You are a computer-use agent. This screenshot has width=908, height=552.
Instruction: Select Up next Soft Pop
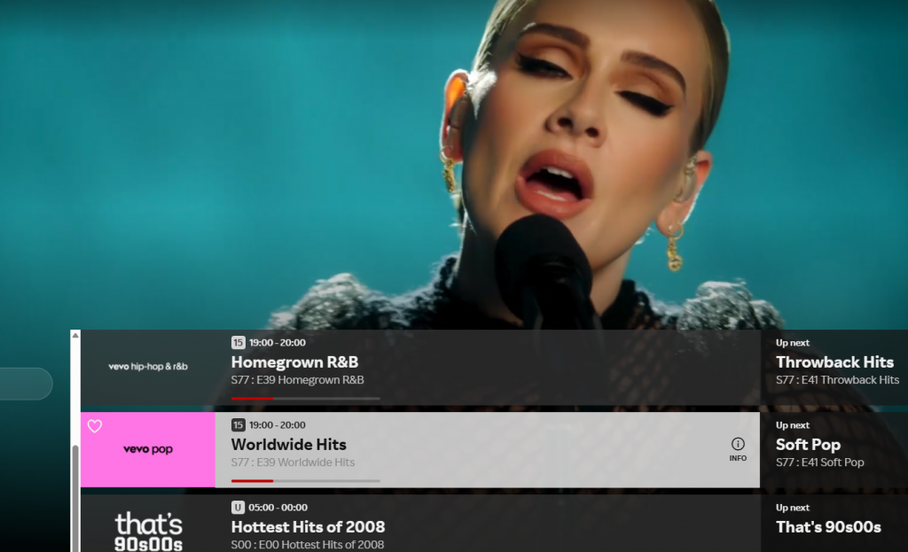pyautogui.click(x=808, y=445)
